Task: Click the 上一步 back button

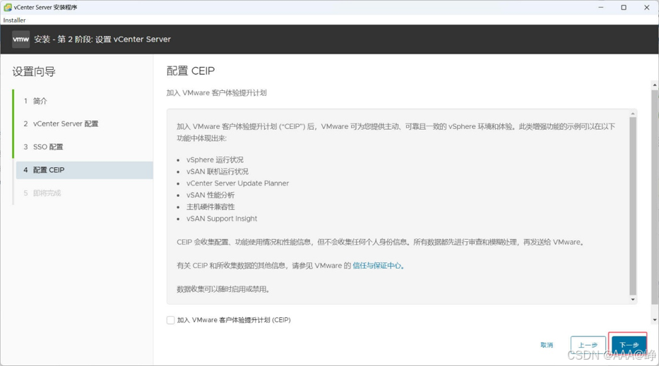Action: click(x=588, y=345)
